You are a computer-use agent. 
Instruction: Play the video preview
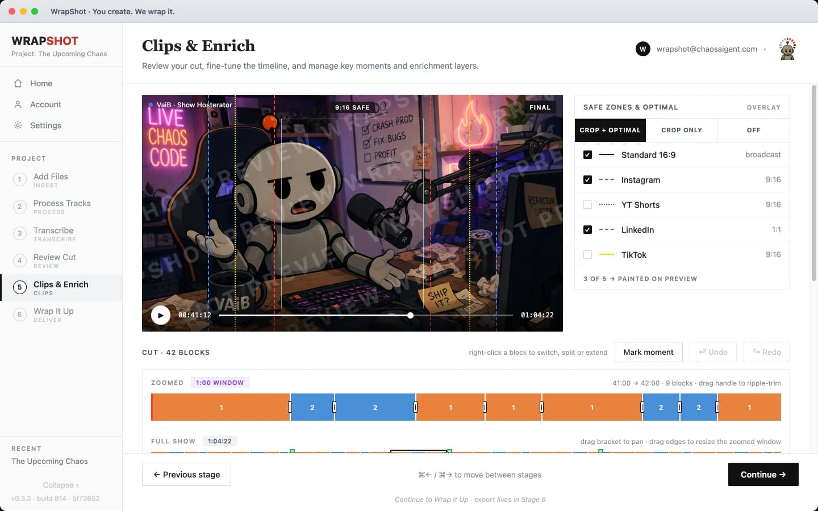[x=161, y=315]
